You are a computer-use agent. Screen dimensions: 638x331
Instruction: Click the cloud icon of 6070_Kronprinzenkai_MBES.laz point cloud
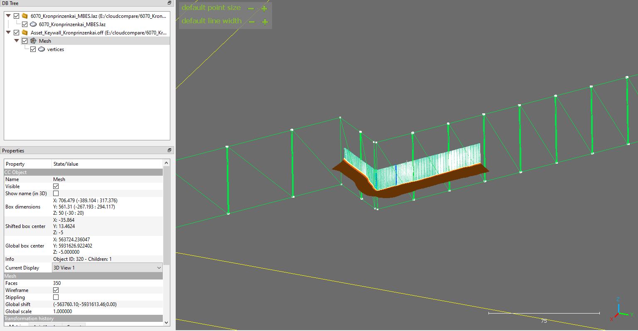(33, 24)
